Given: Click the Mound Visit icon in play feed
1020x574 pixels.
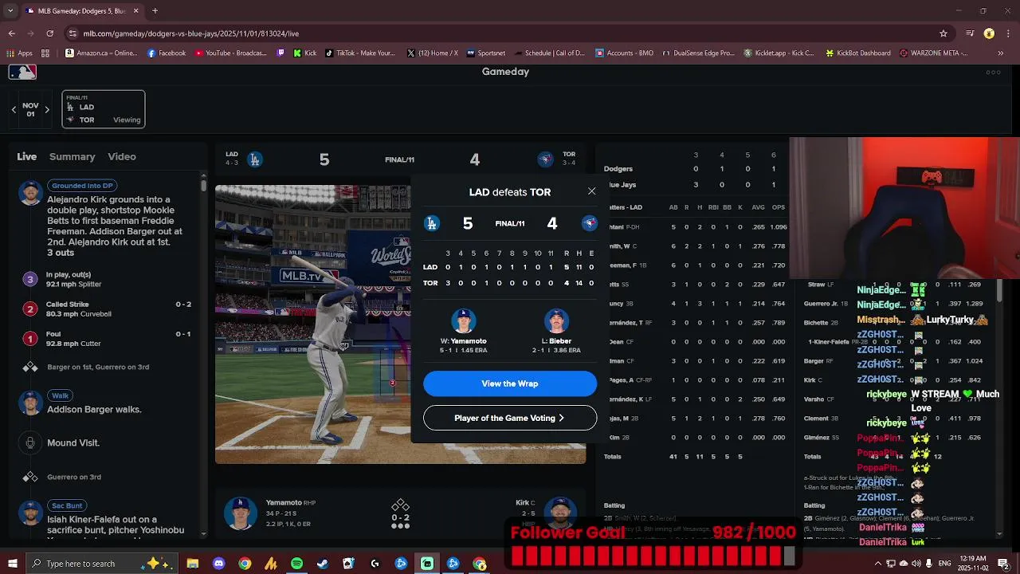Looking at the screenshot, I should click(x=30, y=443).
